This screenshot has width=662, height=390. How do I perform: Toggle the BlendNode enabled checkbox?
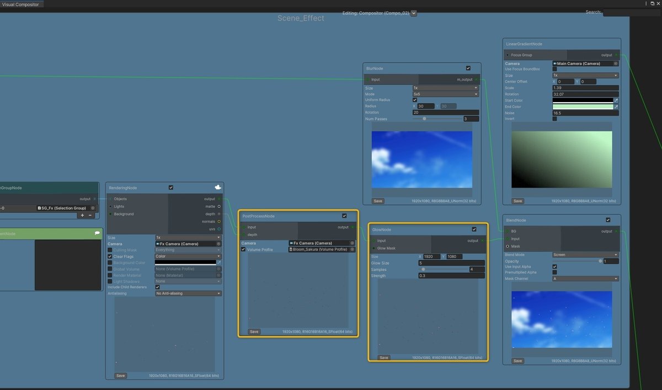608,220
